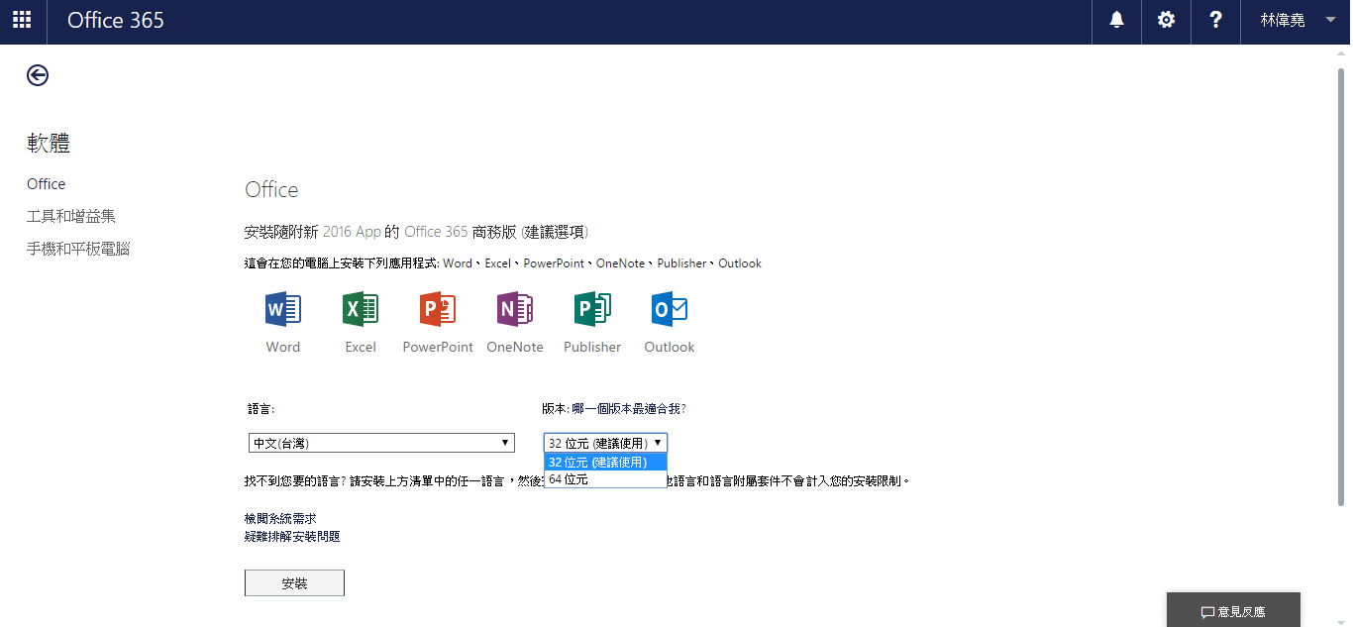This screenshot has height=627, width=1353.
Task: Click the 版本: label
Action: coord(555,408)
